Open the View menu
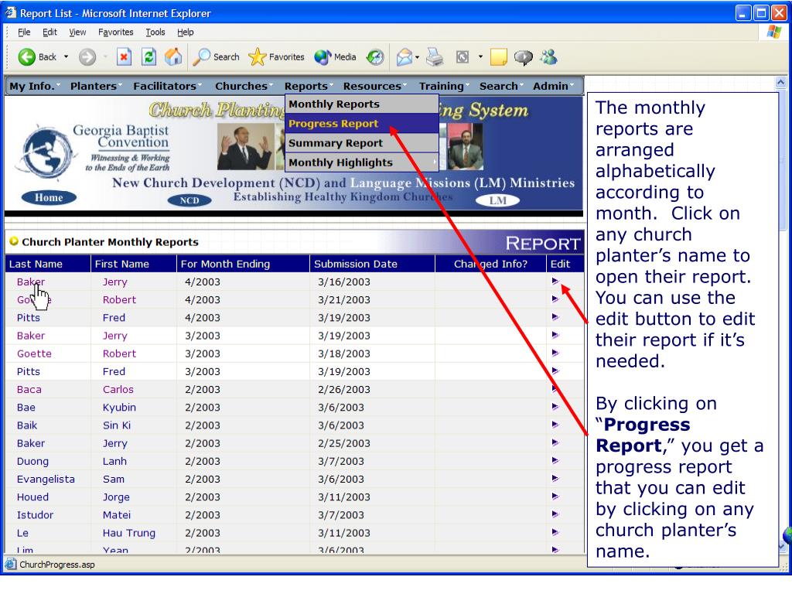This screenshot has width=792, height=594. point(77,32)
